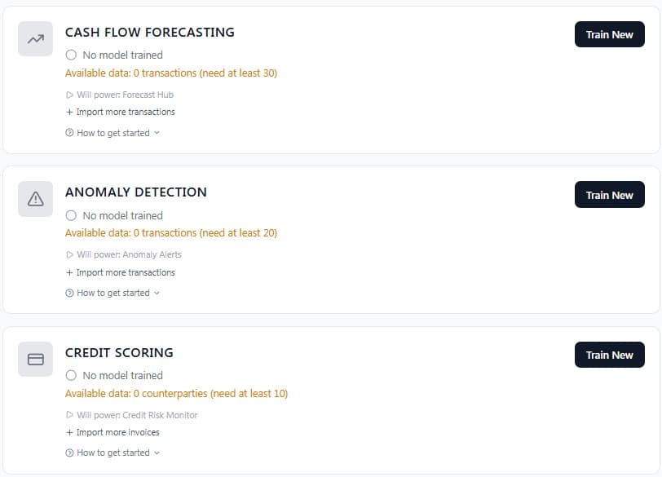662x477 pixels.
Task: Click the Cash Flow Forecasting trend icon
Action: tap(35, 38)
